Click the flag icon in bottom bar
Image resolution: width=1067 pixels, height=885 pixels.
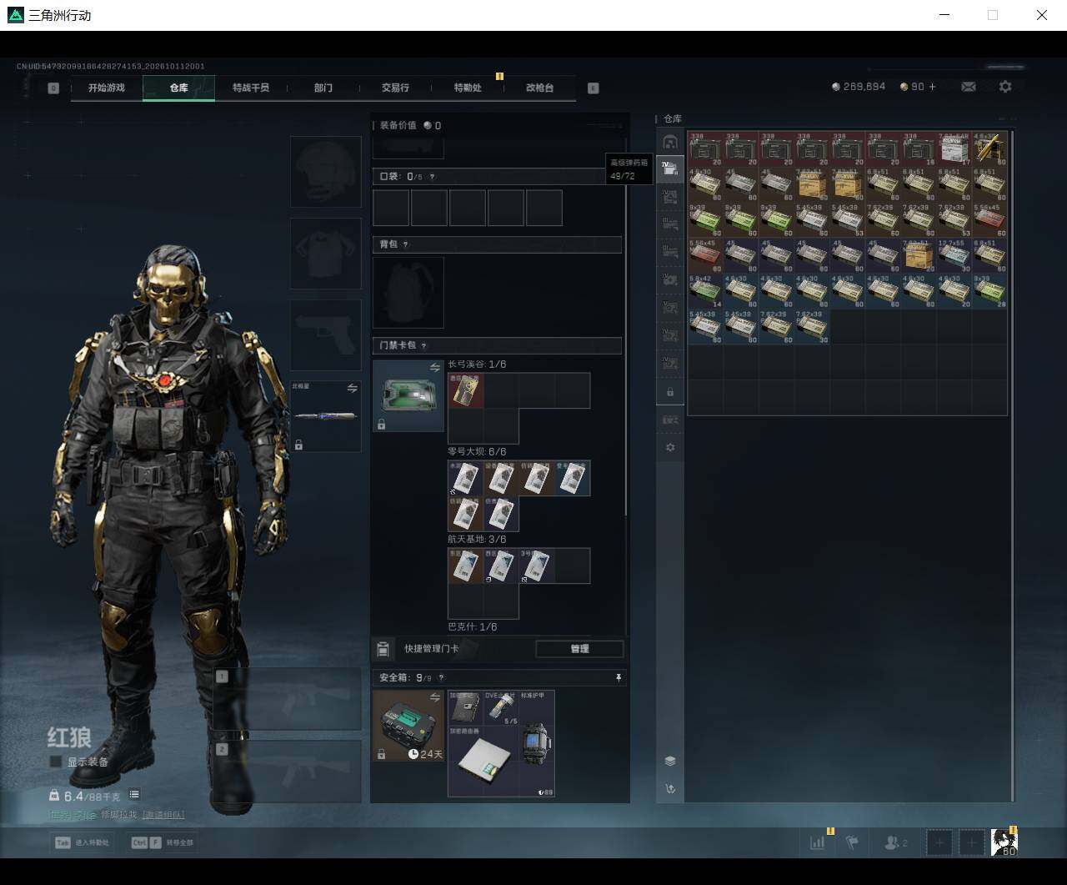tap(852, 842)
